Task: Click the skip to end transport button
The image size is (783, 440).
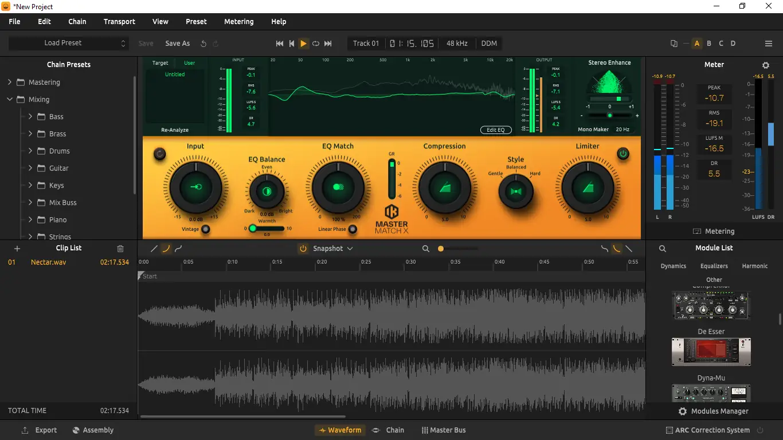Action: click(328, 44)
